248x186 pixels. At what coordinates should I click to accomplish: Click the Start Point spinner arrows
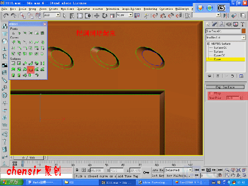point(241,98)
